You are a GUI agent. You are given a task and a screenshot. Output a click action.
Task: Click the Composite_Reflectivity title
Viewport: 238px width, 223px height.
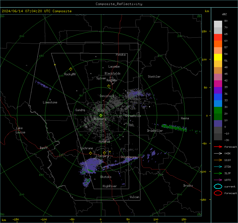(x=119, y=4)
